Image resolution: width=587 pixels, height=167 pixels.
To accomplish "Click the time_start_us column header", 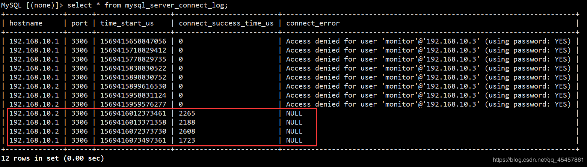I will pos(127,23).
